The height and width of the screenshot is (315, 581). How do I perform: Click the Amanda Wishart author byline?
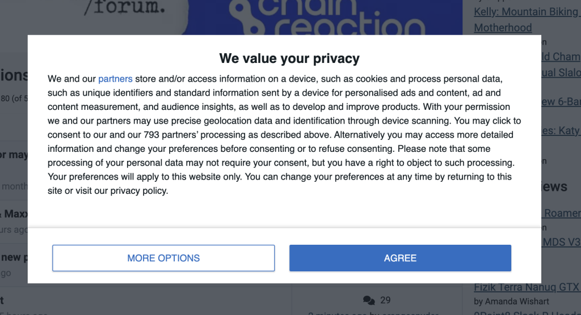coord(511,301)
